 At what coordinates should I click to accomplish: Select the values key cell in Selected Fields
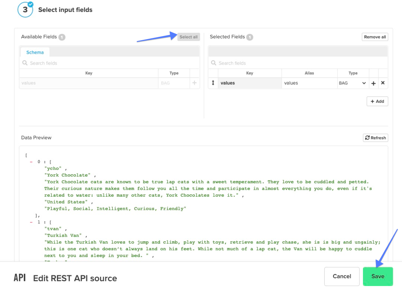tap(249, 83)
